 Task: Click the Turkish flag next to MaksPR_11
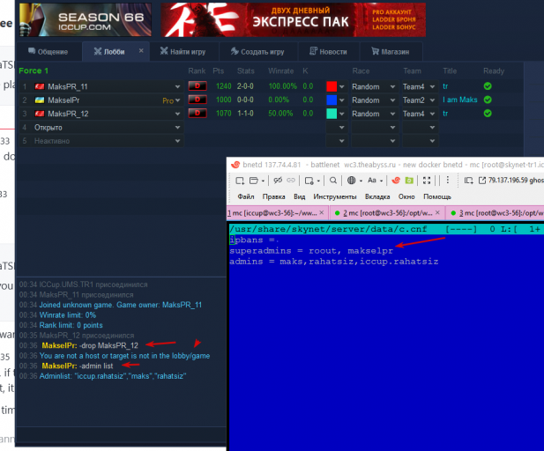pyautogui.click(x=40, y=86)
